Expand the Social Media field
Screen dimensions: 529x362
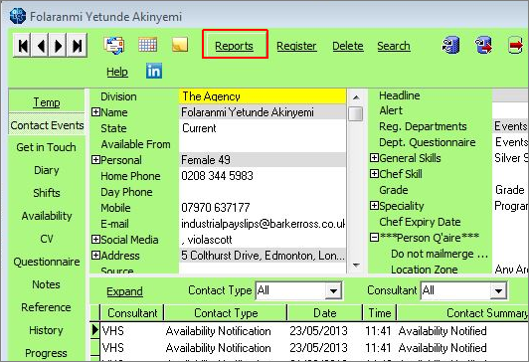tap(95, 240)
